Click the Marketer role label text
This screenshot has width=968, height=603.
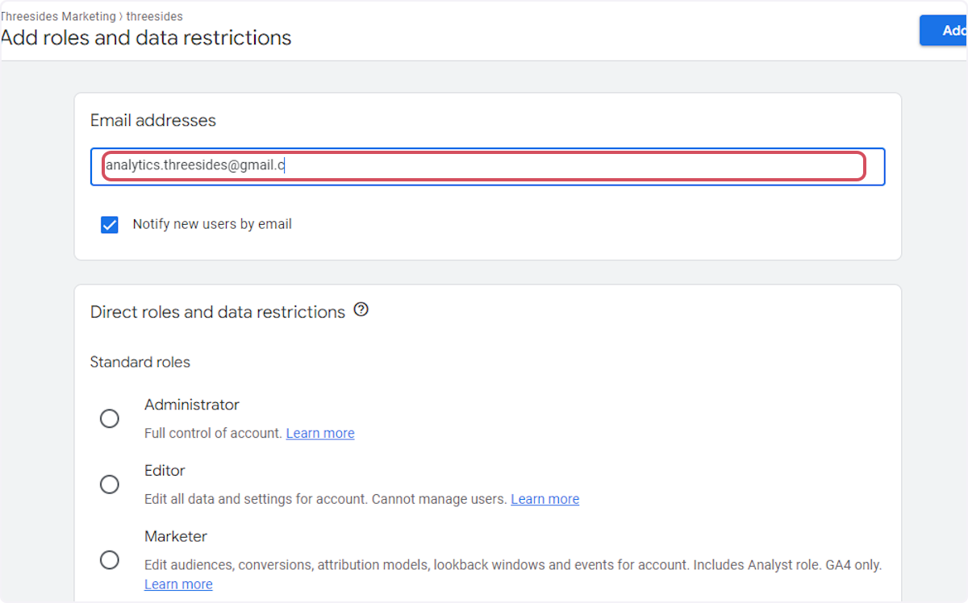pyautogui.click(x=176, y=537)
